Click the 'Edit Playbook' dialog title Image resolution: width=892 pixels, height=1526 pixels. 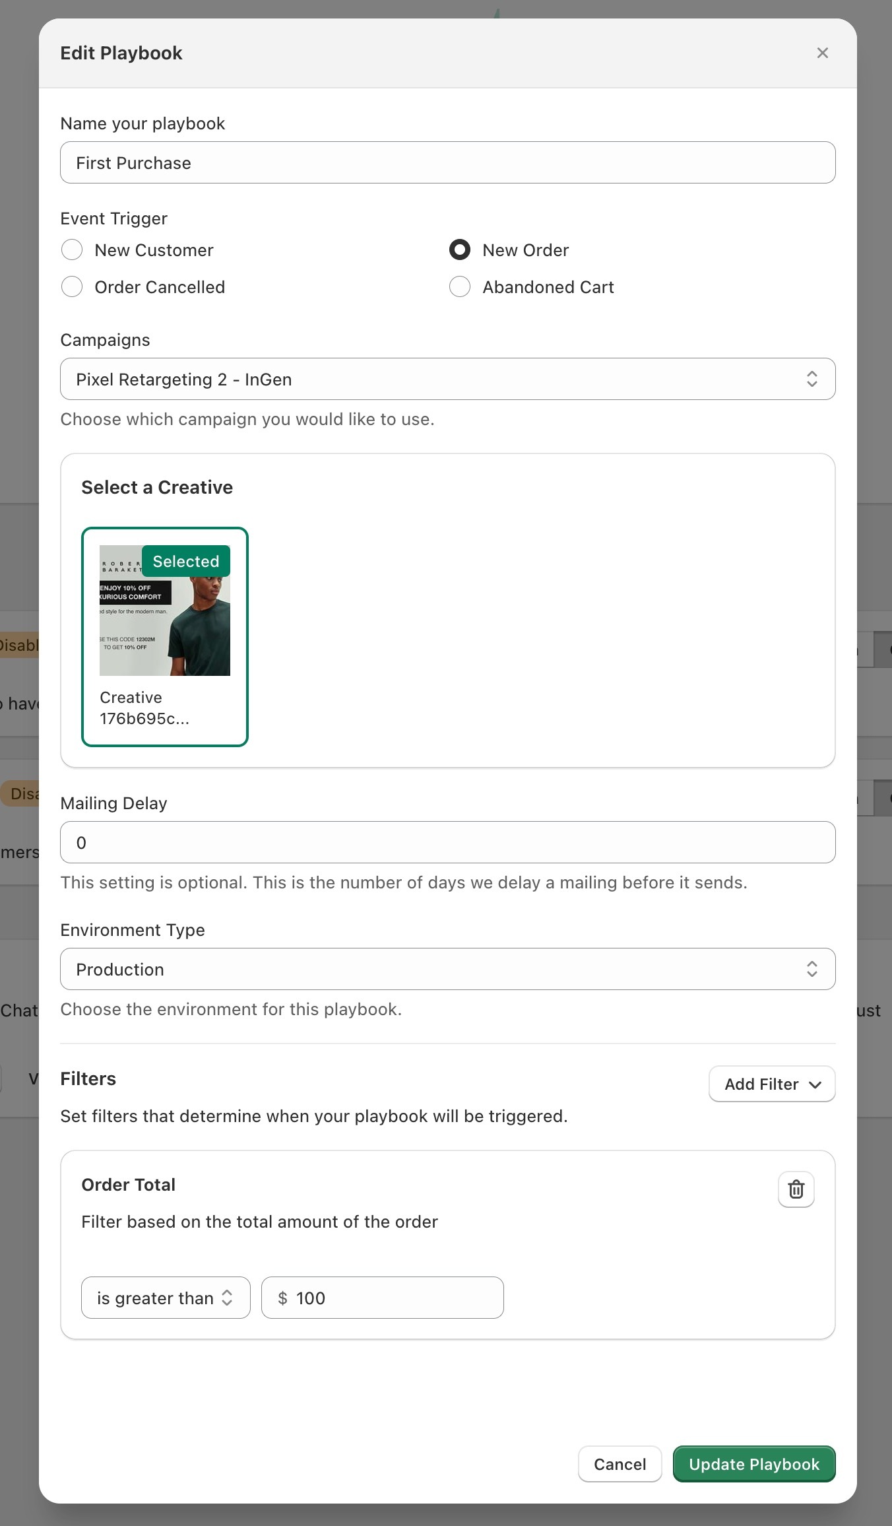pyautogui.click(x=121, y=53)
